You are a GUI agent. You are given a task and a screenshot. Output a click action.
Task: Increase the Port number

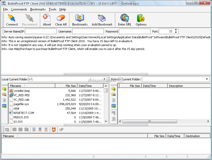click(x=176, y=30)
